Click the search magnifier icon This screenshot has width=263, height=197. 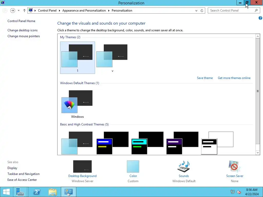point(256,10)
